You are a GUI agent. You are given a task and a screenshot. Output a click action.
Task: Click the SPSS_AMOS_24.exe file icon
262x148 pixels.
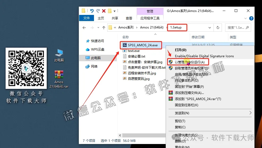pos(125,45)
